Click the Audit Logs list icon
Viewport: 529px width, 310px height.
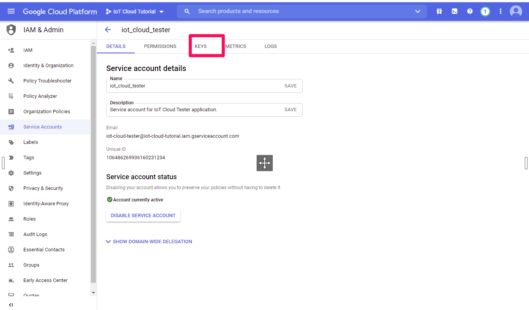pyautogui.click(x=11, y=234)
